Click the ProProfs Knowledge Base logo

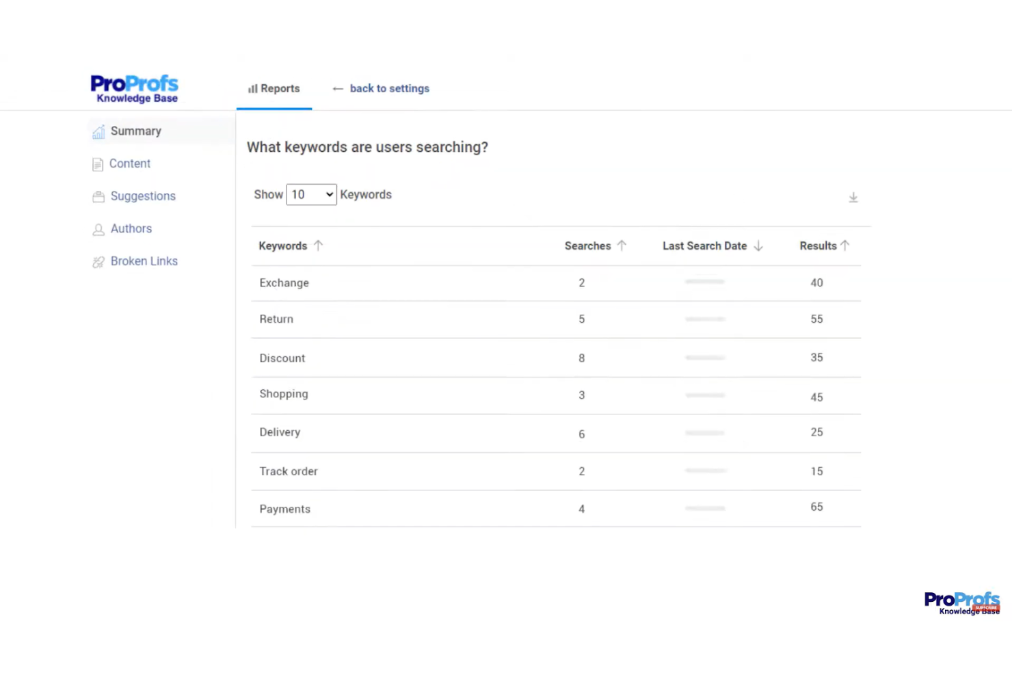coord(134,88)
